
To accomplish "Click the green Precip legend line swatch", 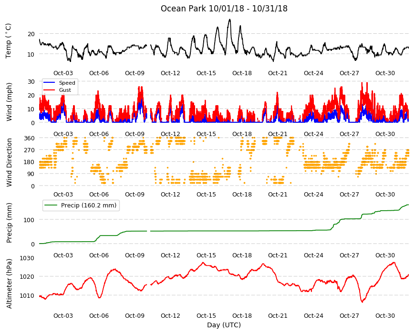I will (51, 205).
